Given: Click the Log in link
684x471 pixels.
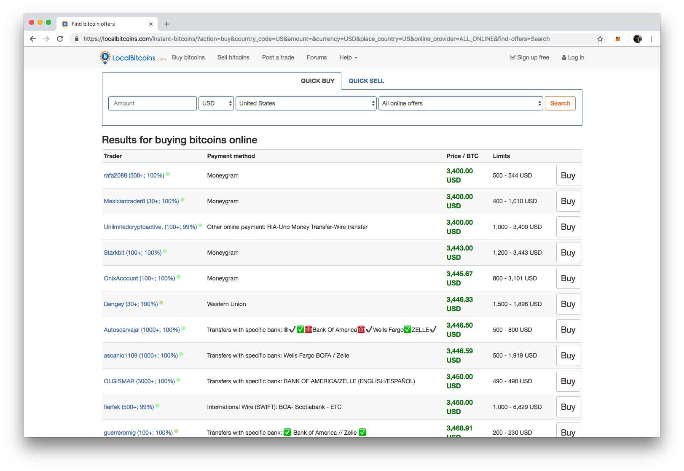Looking at the screenshot, I should pos(573,57).
